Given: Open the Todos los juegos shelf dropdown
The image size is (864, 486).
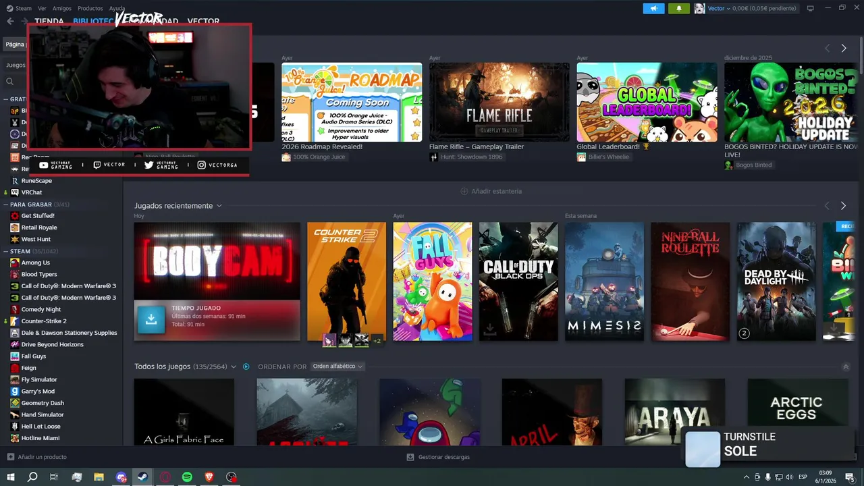Looking at the screenshot, I should pyautogui.click(x=234, y=367).
